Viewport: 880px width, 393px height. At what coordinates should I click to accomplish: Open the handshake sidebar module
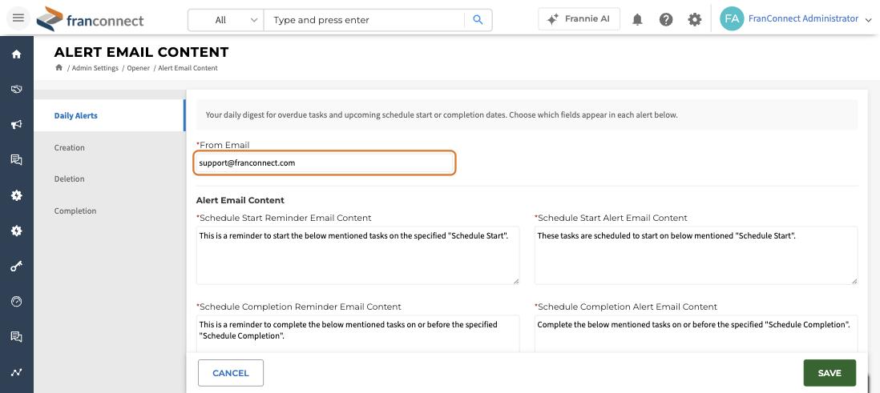[x=16, y=89]
